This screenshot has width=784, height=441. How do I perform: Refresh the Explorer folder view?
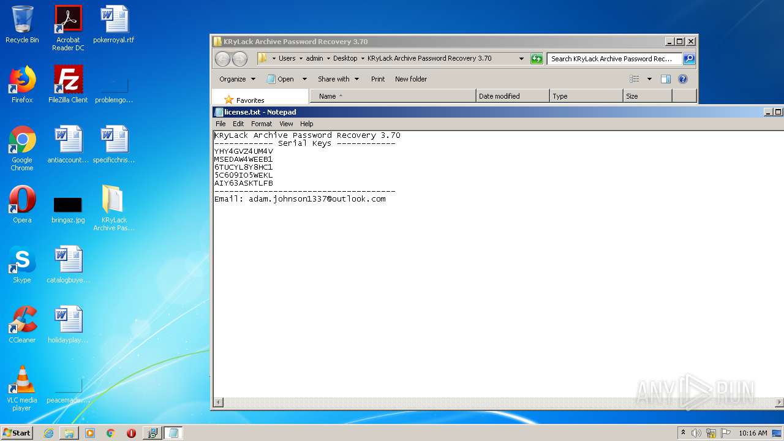[537, 59]
